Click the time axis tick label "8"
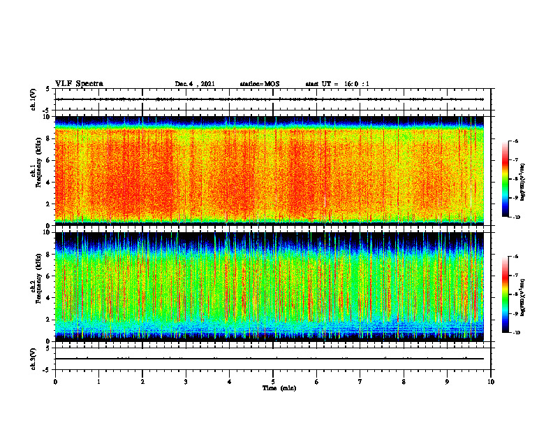Screen dimensions: 553x428 (404, 382)
